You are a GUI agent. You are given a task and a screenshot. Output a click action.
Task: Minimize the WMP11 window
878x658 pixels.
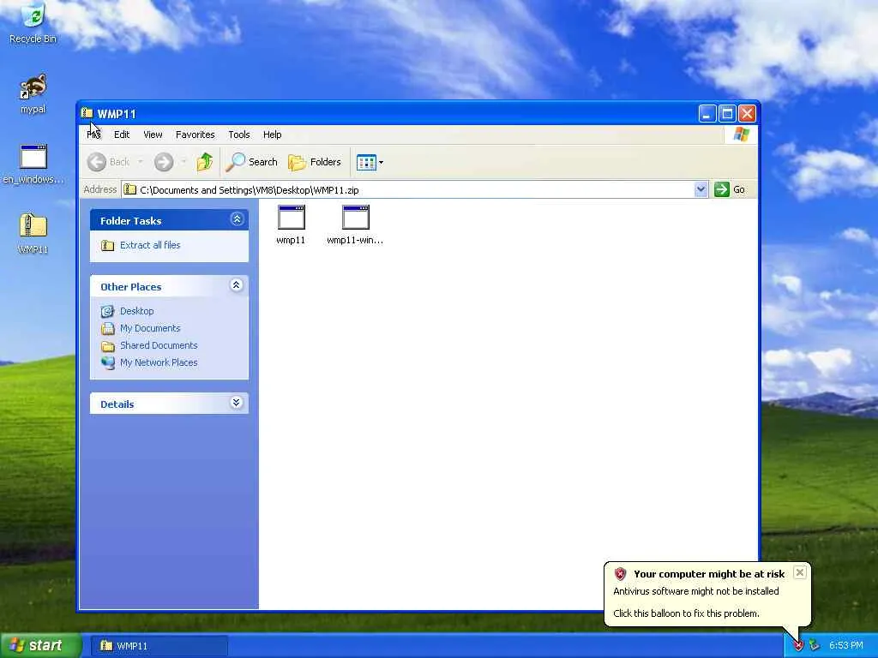coord(707,114)
